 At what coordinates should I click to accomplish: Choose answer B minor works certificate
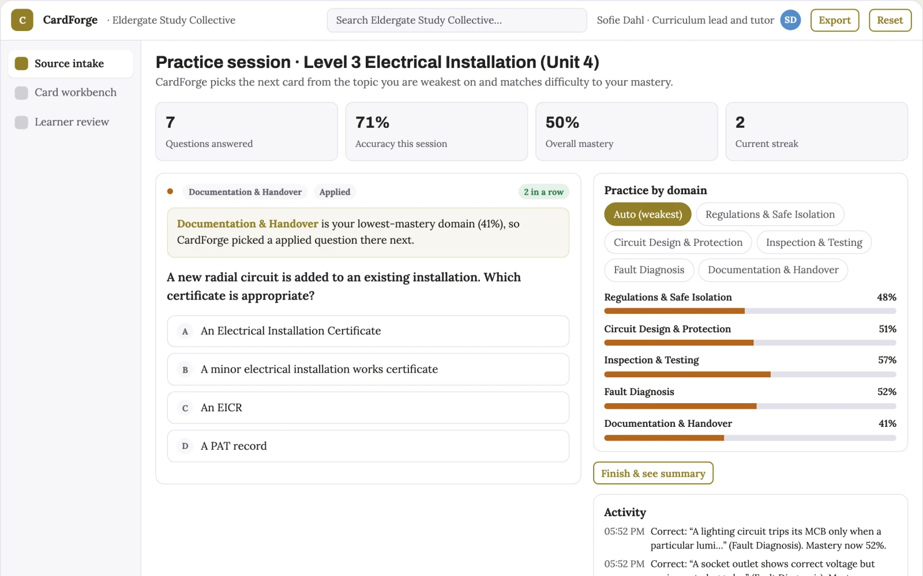(368, 369)
